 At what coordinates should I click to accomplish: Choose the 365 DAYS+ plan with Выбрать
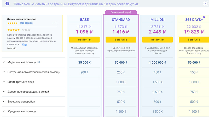[194, 40]
